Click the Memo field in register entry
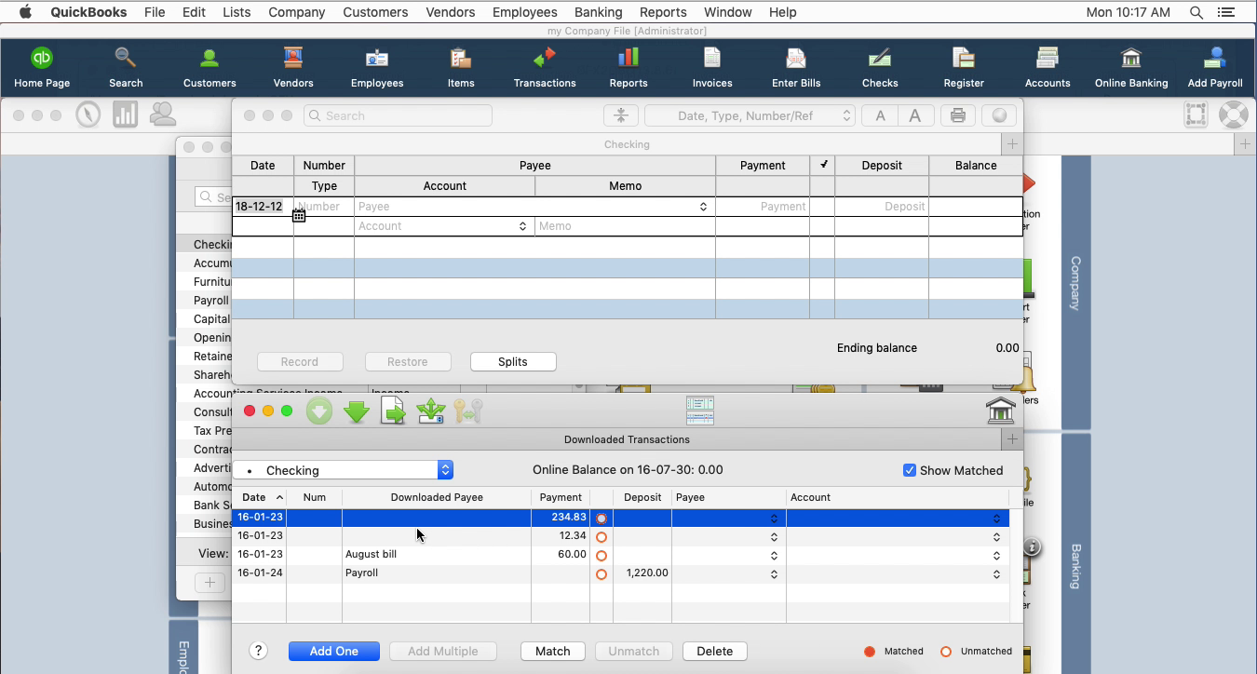Screen dimensions: 1257x674 coord(625,226)
